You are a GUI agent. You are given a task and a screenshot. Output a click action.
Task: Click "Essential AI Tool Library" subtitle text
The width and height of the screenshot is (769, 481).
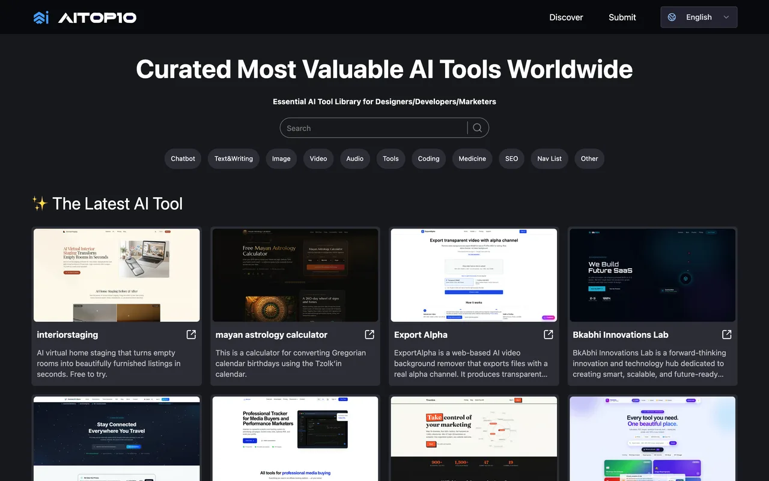[x=384, y=102]
